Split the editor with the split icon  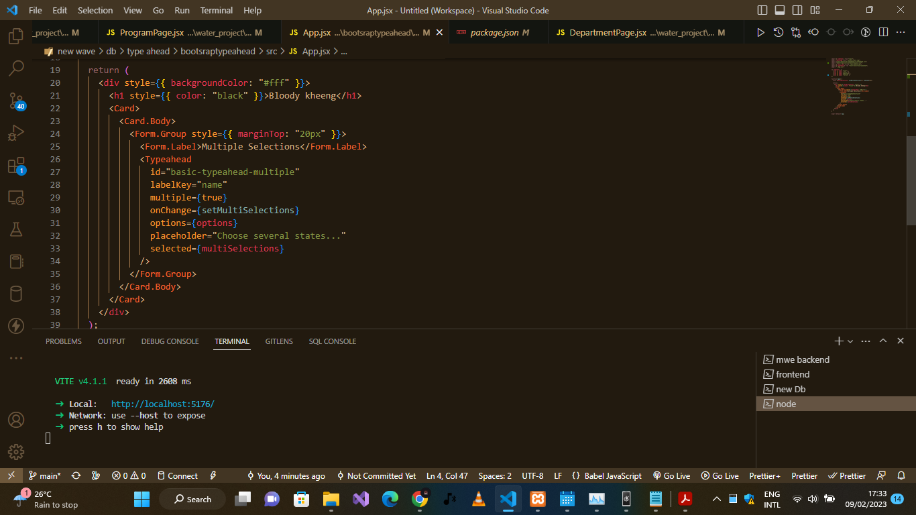pyautogui.click(x=882, y=32)
